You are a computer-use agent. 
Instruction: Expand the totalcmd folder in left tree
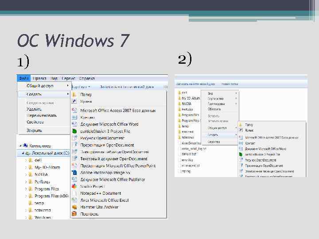(x=26, y=210)
